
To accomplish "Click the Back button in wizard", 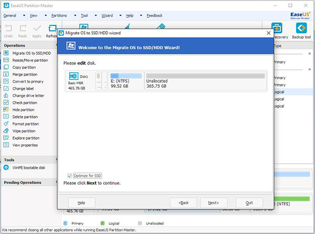I will tap(184, 203).
